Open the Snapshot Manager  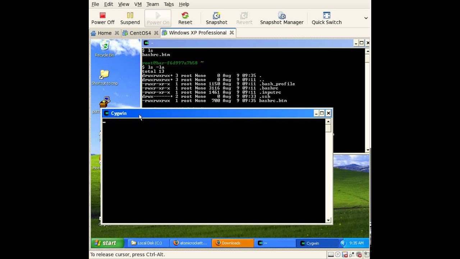282,18
